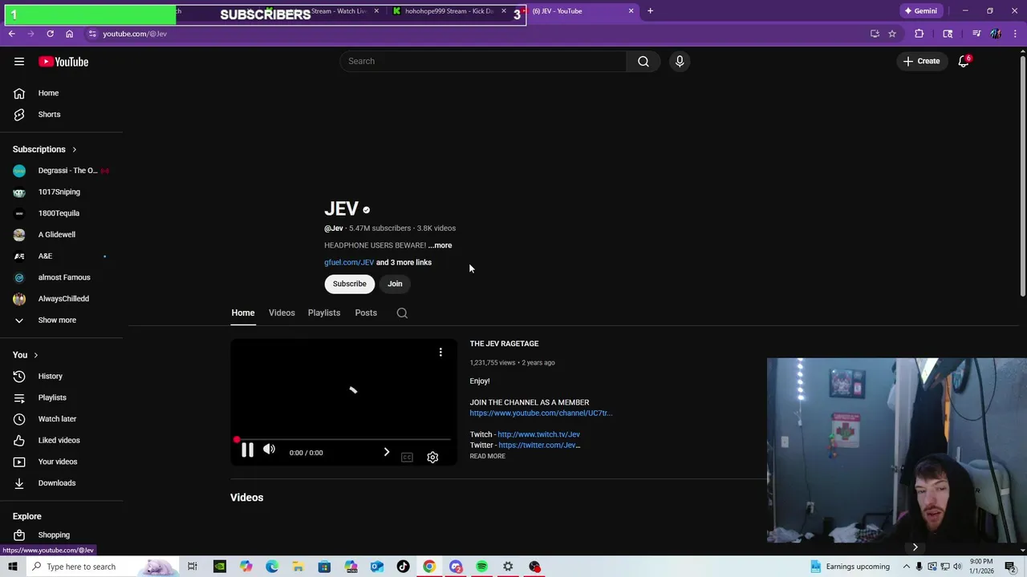
Task: Open Chrome extensions puzzle icon
Action: pos(919,34)
